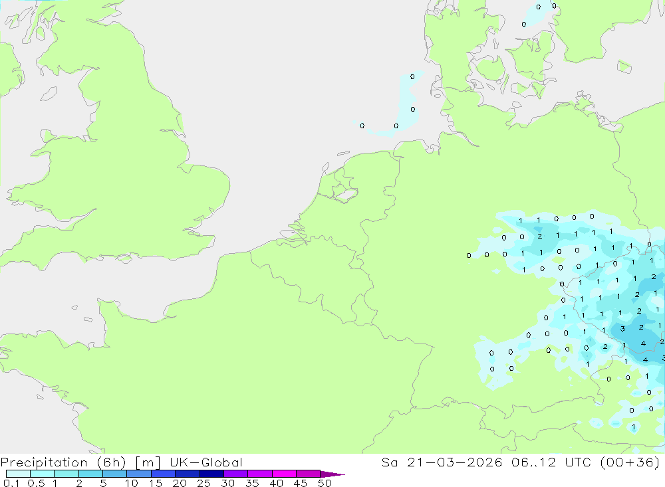665x487 pixels.
Task: Click the 40–45 magenta legend swatch
Action: (284, 474)
